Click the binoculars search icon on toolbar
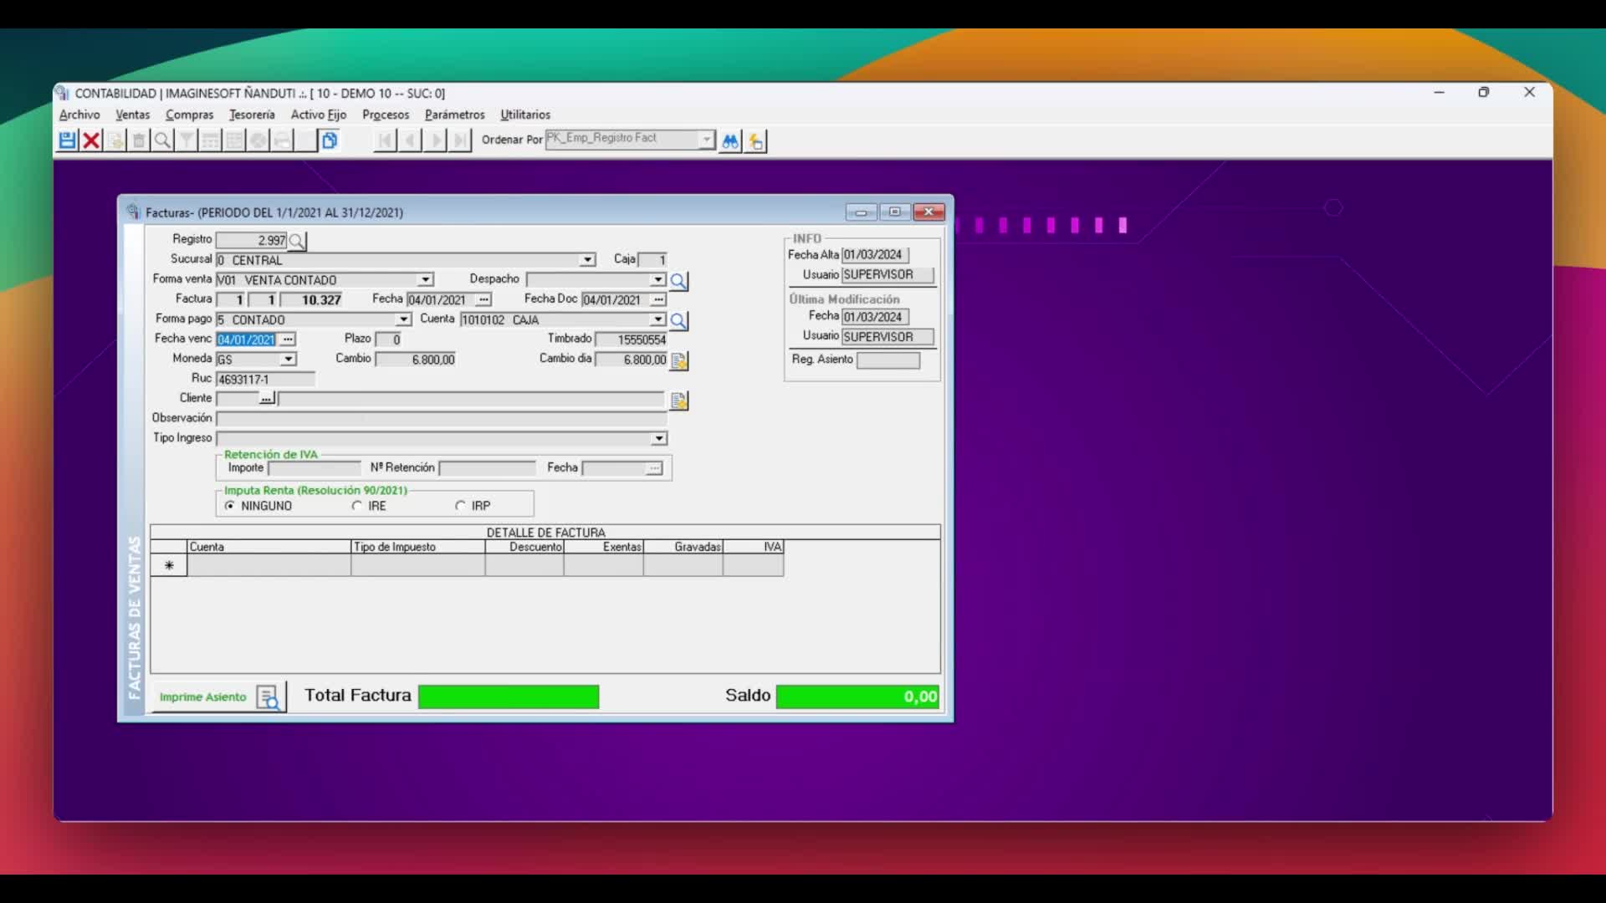 [x=729, y=140]
